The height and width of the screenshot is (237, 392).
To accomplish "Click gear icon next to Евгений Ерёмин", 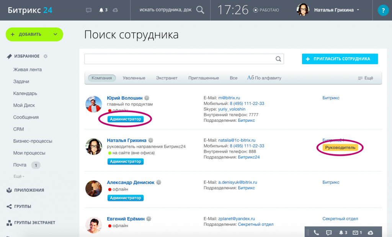I will [149, 219].
